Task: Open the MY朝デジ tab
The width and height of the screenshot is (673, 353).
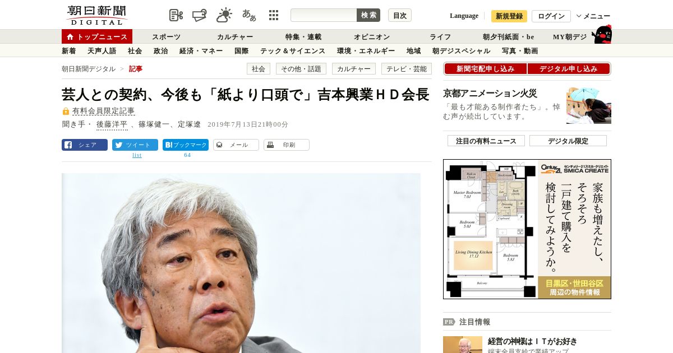Action: tap(570, 37)
